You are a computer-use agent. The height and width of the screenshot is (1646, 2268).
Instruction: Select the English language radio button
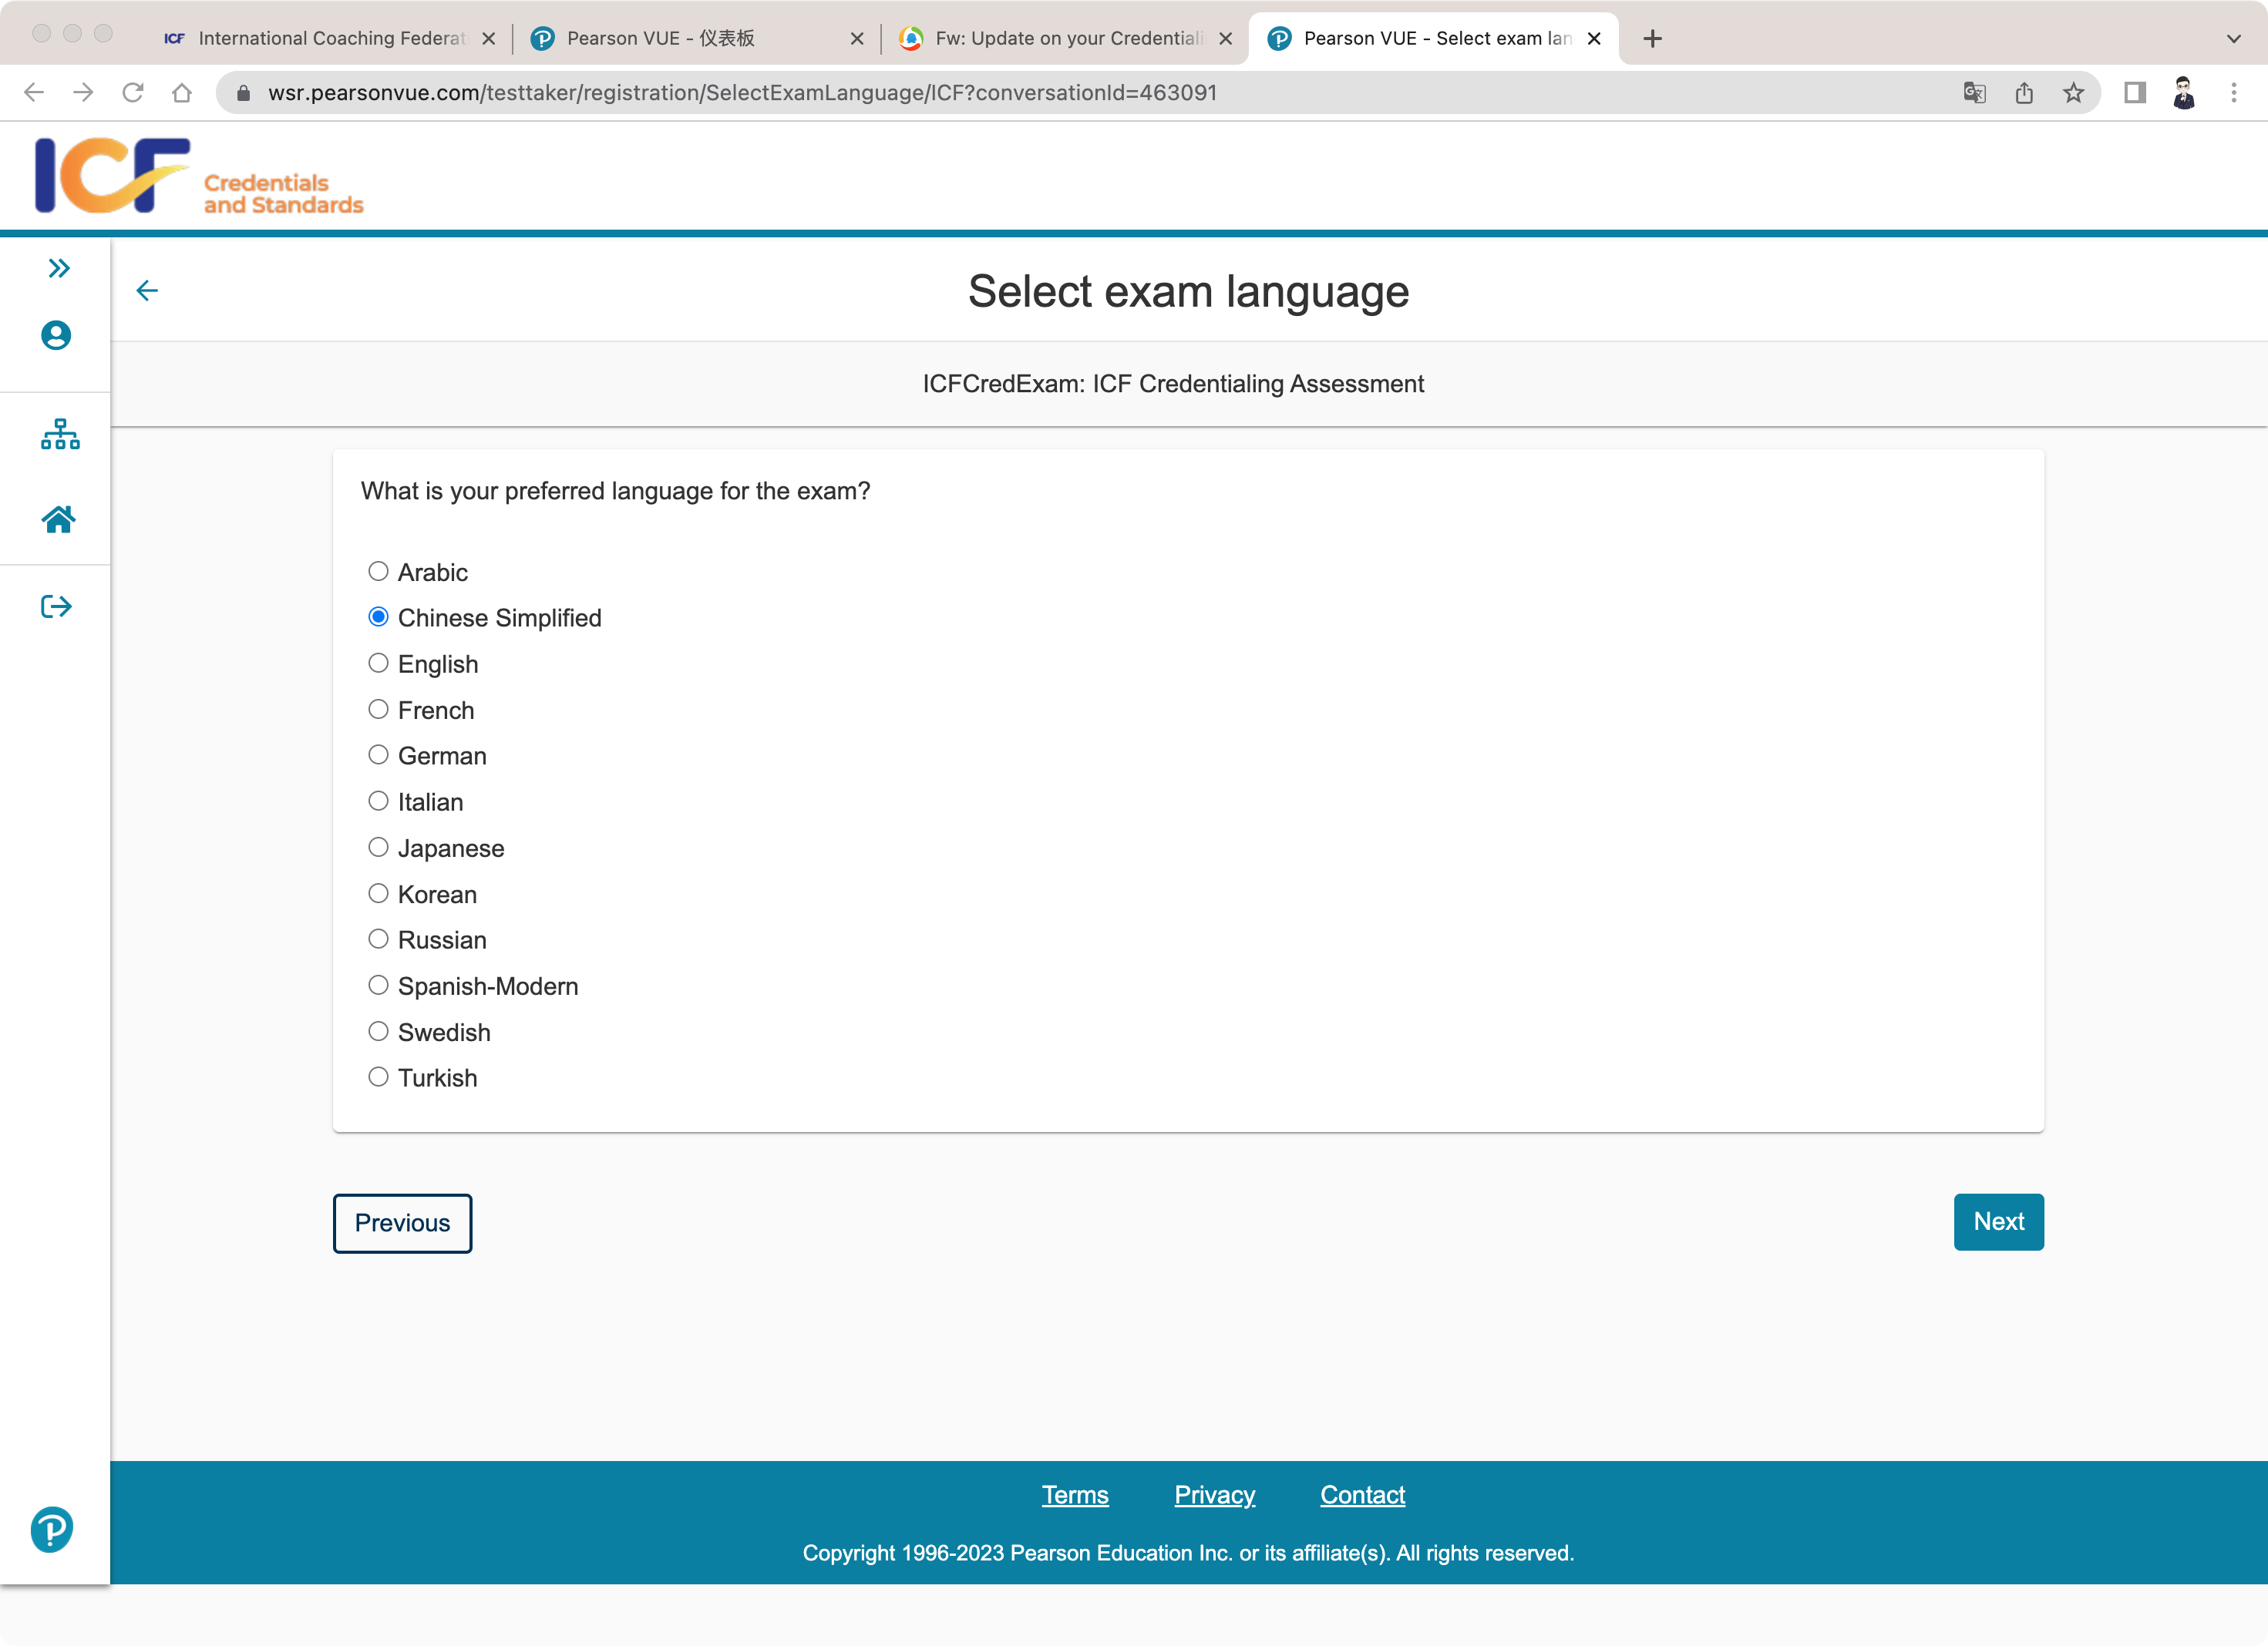[x=378, y=663]
